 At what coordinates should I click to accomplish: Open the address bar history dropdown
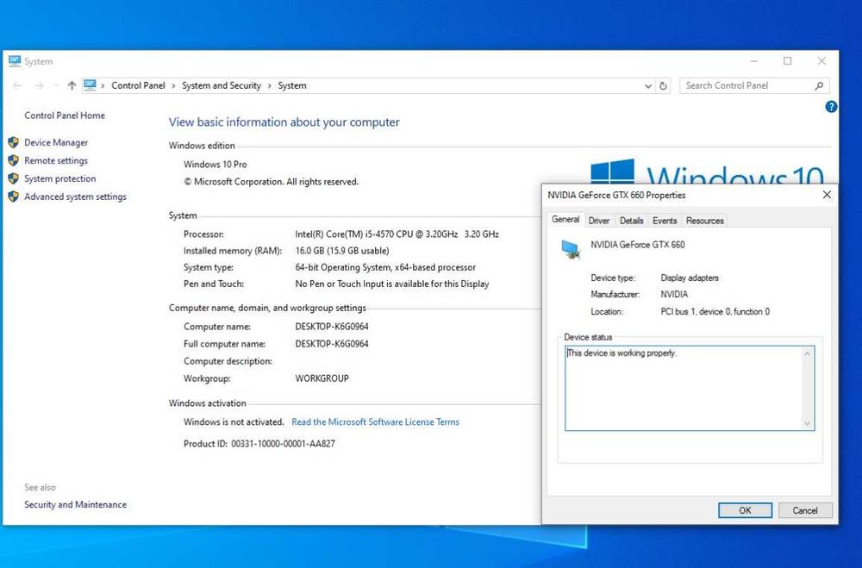pos(647,86)
